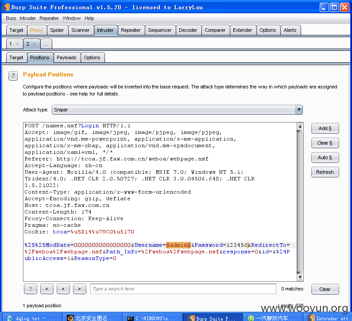Open the Burp Suite P... taskbar item
Viewport: 352px width, 321px height.
click(213, 317)
